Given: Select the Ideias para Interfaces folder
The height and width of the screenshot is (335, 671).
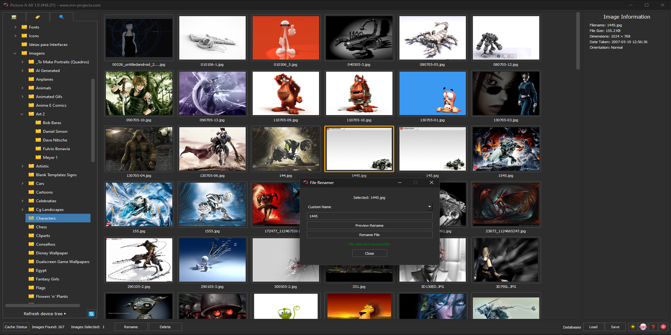Looking at the screenshot, I should pos(48,45).
